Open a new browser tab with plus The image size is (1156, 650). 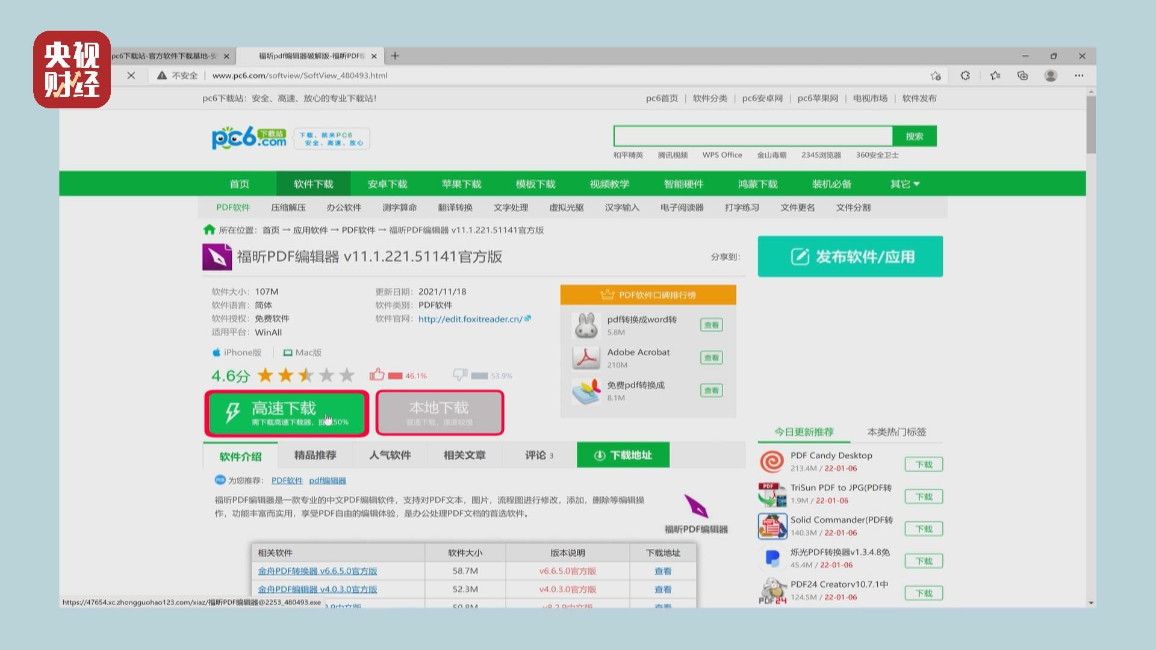(395, 56)
